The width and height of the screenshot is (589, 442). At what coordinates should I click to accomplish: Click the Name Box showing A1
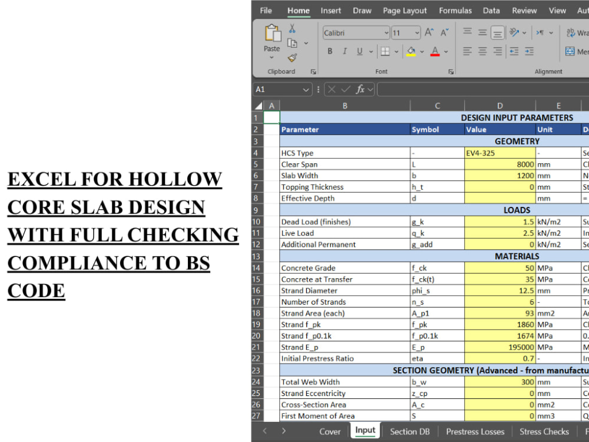pos(282,90)
